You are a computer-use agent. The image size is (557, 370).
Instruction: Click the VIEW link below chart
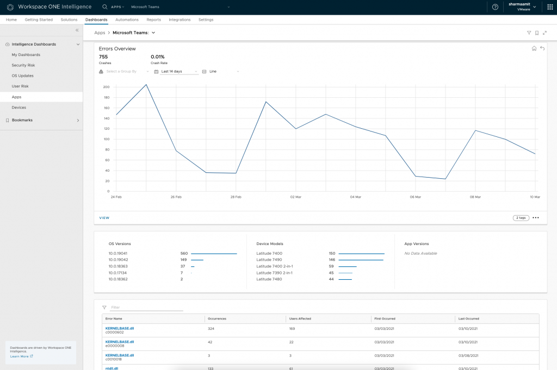104,218
